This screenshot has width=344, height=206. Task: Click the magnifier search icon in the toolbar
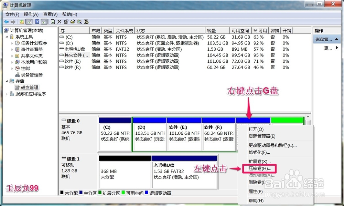tap(79, 22)
